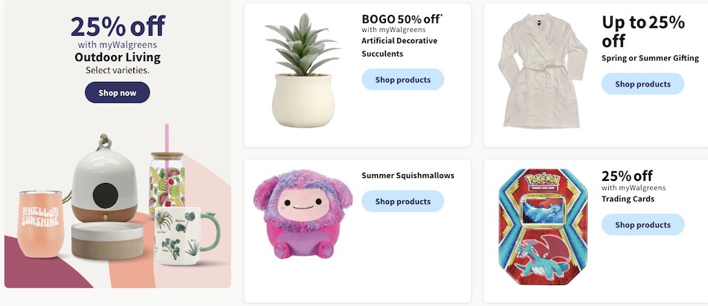Click the 25% off Trading Cards headline
The image size is (708, 306).
tap(627, 176)
